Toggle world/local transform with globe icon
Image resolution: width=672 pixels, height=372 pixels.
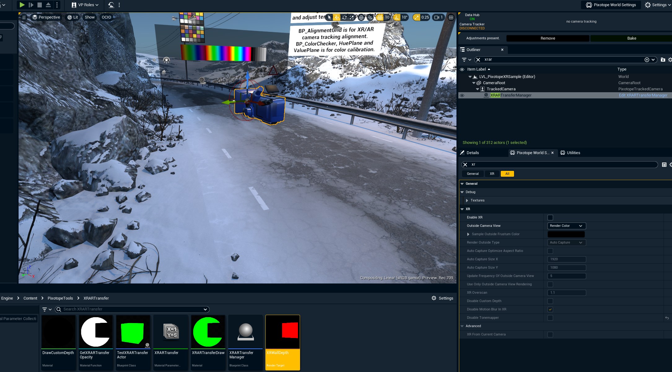(x=361, y=17)
